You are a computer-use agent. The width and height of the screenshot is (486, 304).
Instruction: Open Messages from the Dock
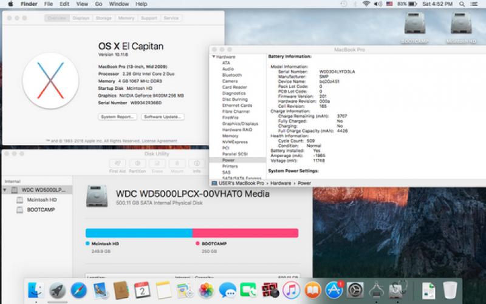[x=227, y=291]
